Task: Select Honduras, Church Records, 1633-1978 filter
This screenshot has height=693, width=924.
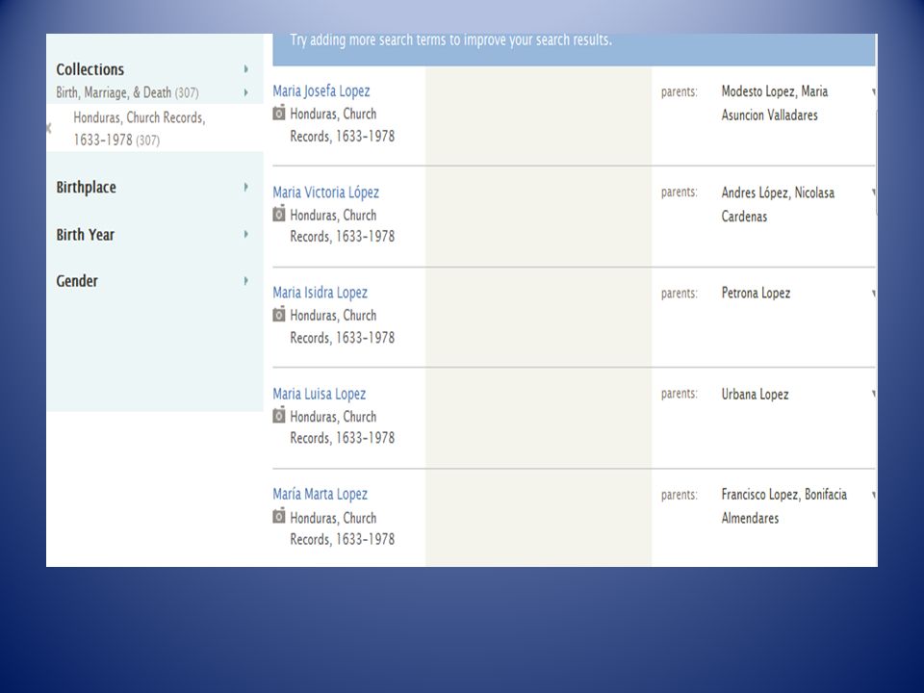Action: pyautogui.click(x=140, y=128)
